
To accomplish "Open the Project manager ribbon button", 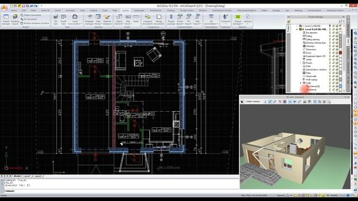I will 6,20.
